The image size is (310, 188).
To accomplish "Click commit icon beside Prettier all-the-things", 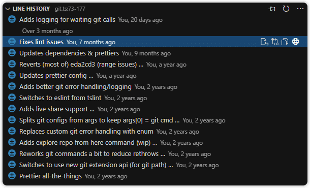I will (12, 176).
